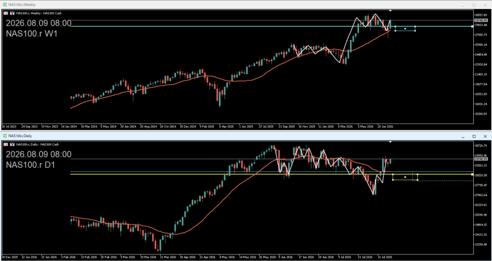Viewport: 492px width, 261px height.
Task: Close the NAS100.r,Weekly chart window
Action: tap(485, 5)
